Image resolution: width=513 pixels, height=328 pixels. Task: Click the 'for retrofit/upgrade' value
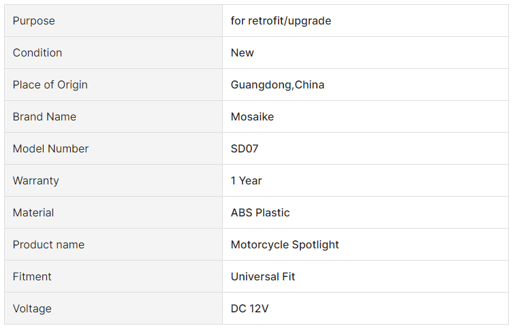click(281, 21)
